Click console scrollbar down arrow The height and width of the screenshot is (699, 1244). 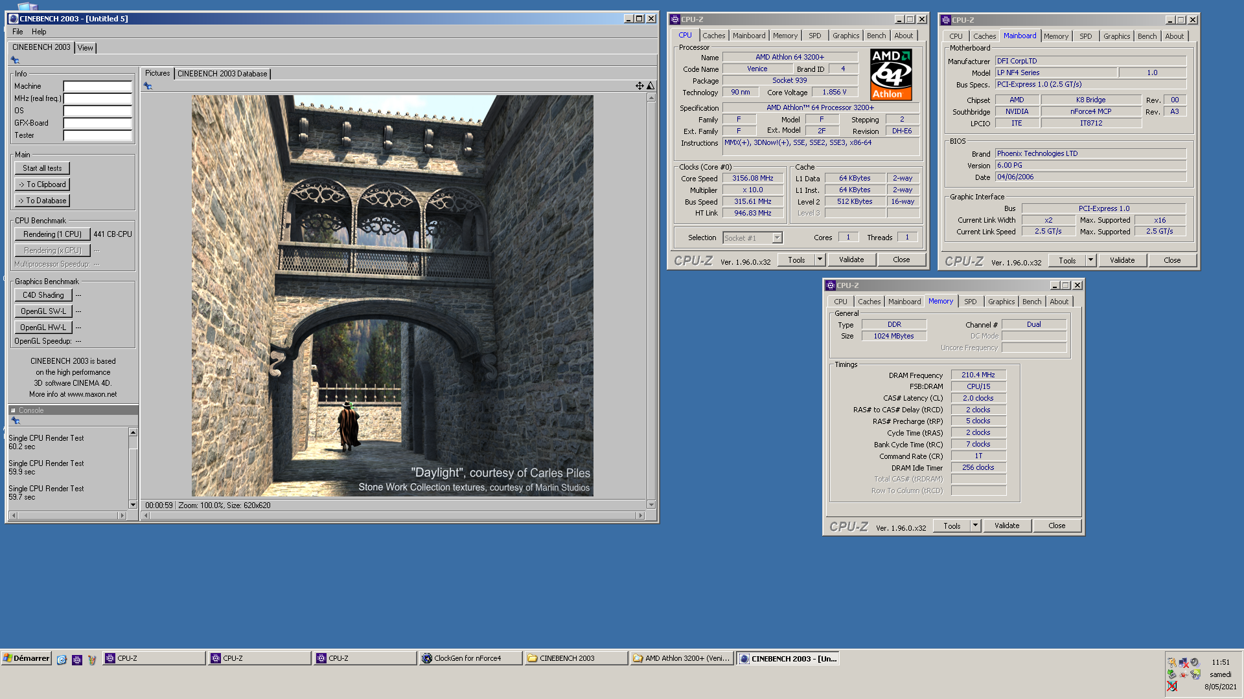point(133,505)
